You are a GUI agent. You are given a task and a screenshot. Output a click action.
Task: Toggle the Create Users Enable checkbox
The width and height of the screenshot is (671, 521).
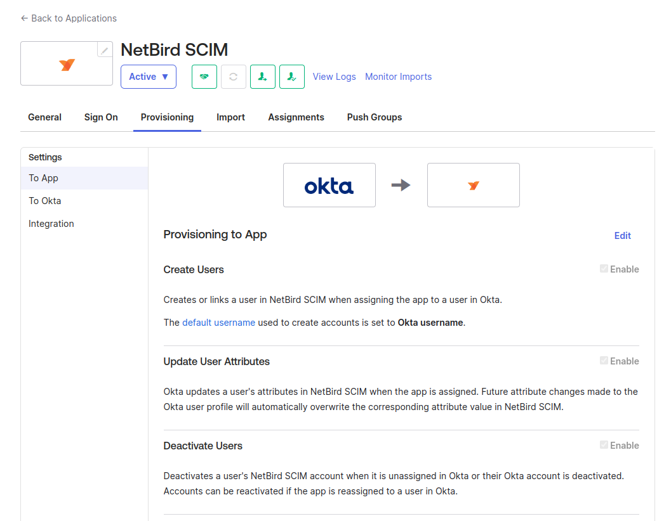click(x=604, y=269)
